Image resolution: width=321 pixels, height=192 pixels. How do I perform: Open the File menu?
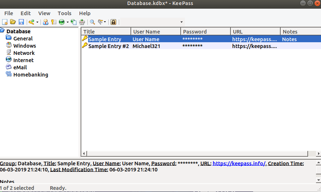[x=9, y=13]
